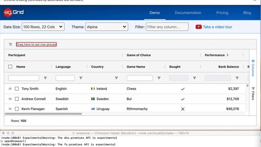This screenshot has width=261, height=147.
Task: Click the vertical scrollbar thumb of the grid
Action: (248, 85)
